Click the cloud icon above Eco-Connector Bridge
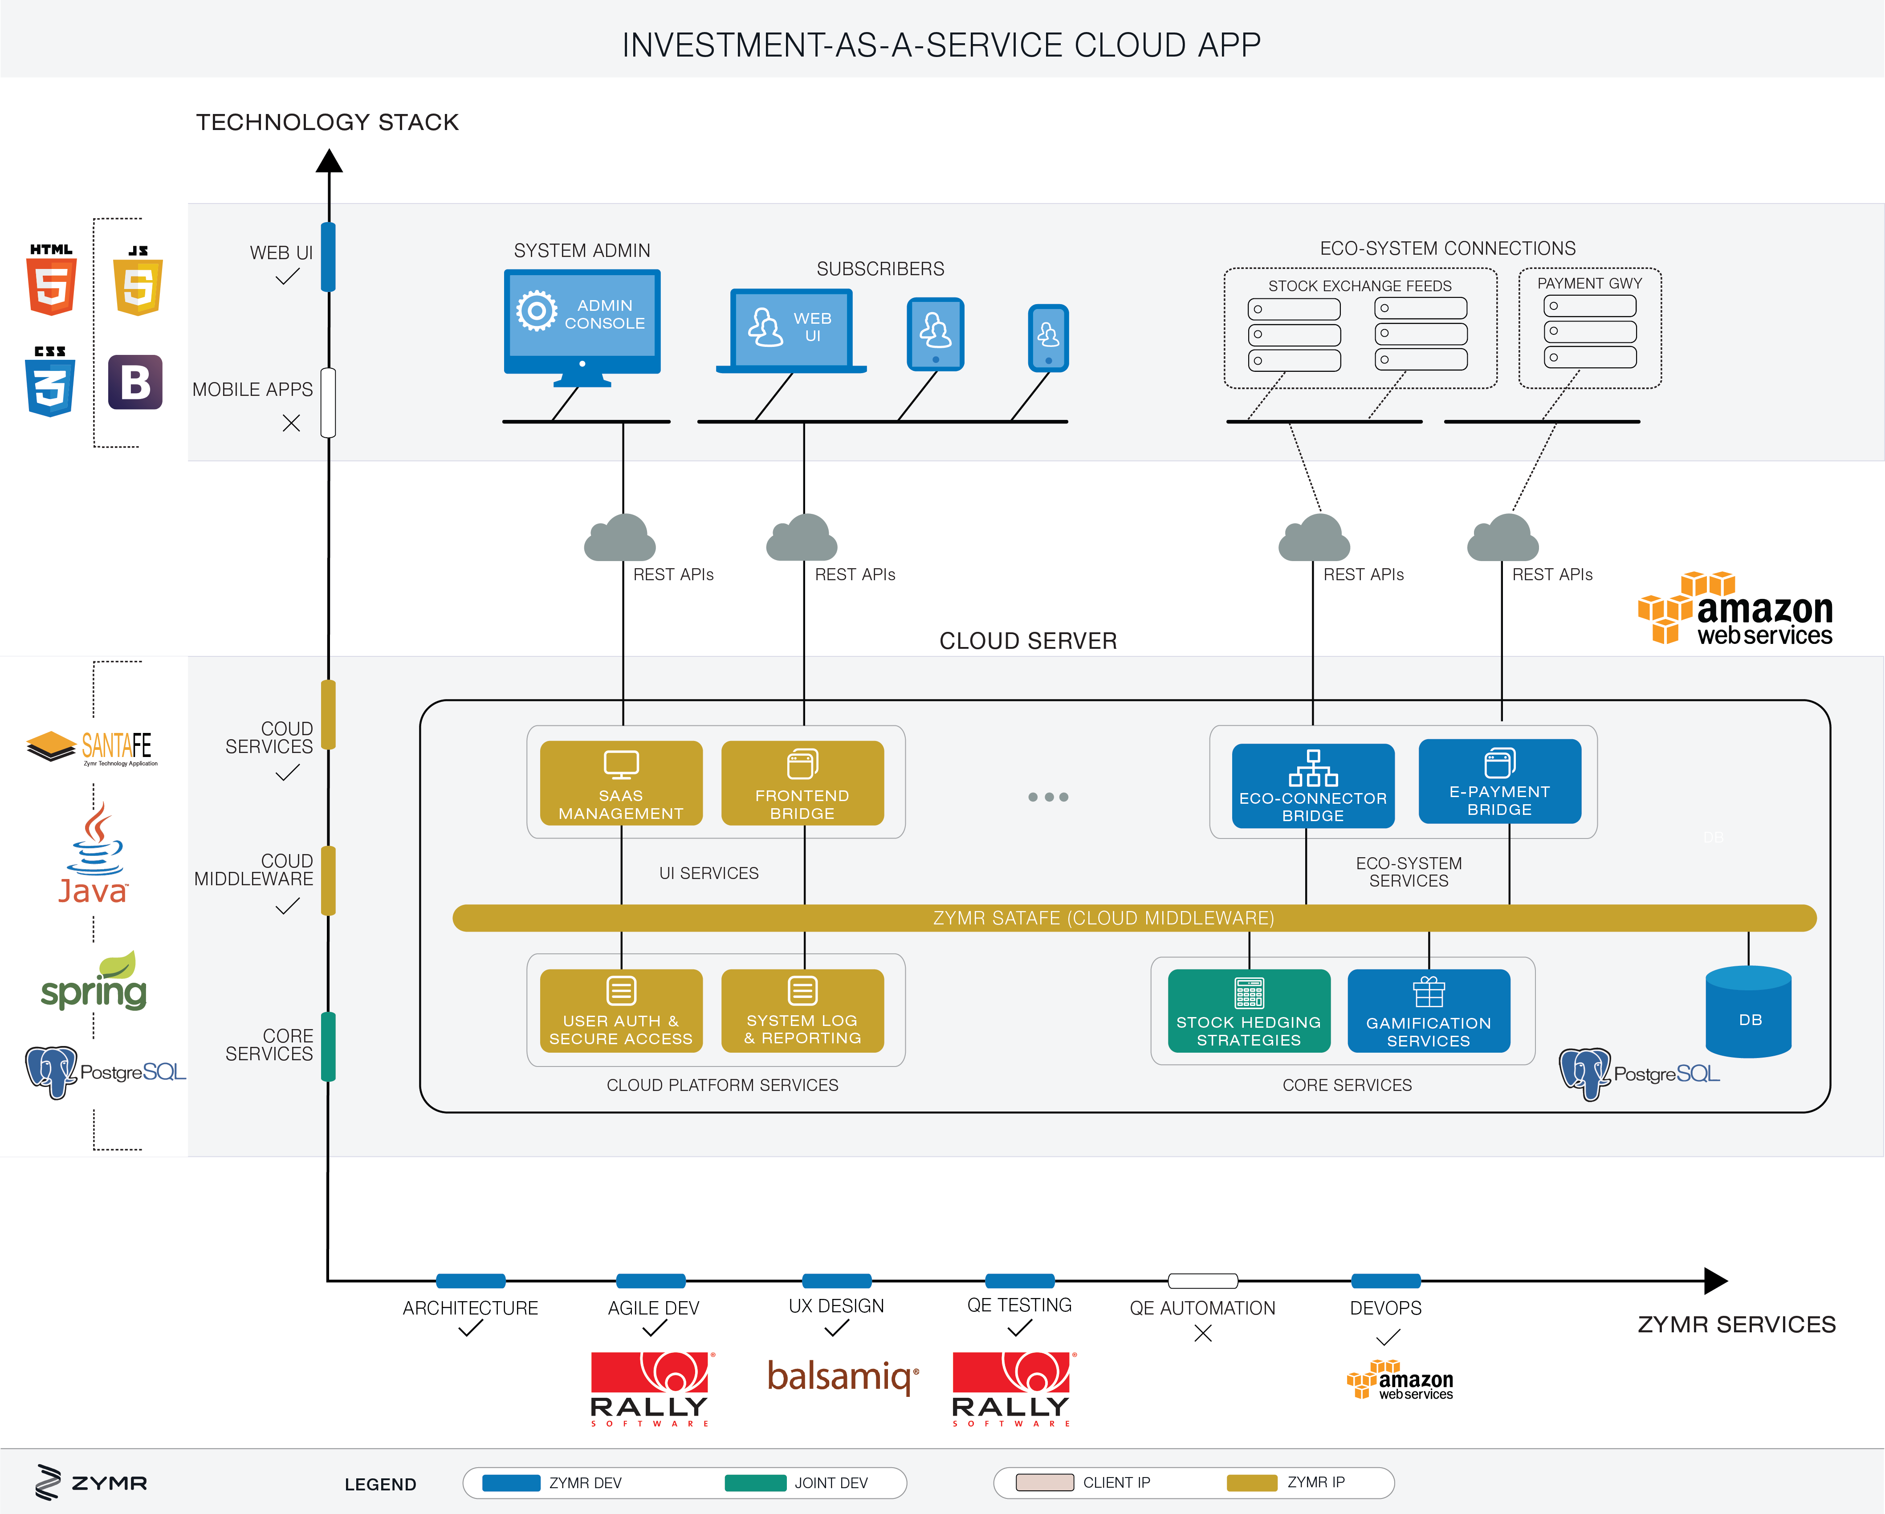This screenshot has height=1514, width=1885. 1314,537
